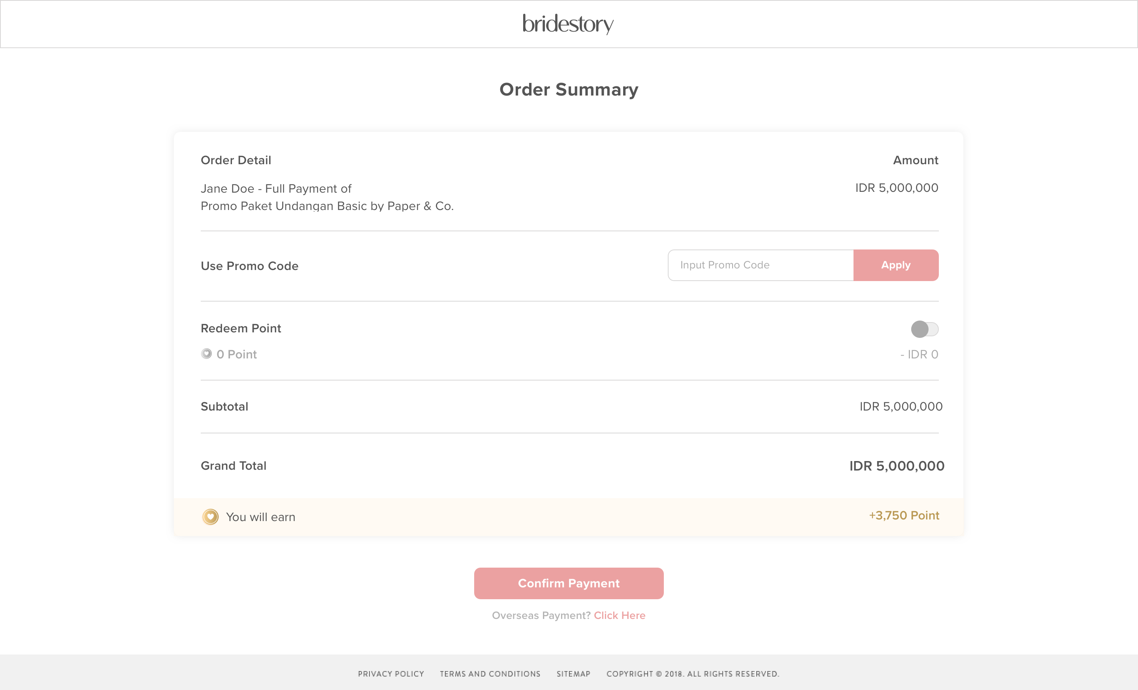Click the 'Overseas Payment?' text
The width and height of the screenshot is (1138, 690).
(x=541, y=615)
